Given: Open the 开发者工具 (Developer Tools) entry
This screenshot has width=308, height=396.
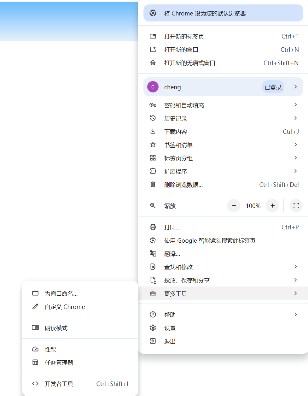Looking at the screenshot, I should pyautogui.click(x=59, y=384).
